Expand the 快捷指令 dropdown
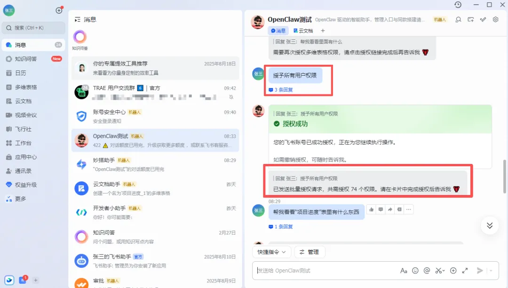The image size is (508, 288). pyautogui.click(x=271, y=252)
